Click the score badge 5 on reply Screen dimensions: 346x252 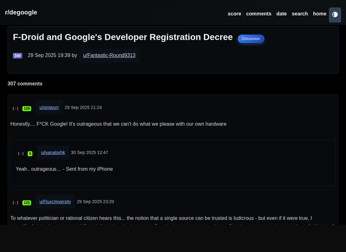(x=30, y=154)
